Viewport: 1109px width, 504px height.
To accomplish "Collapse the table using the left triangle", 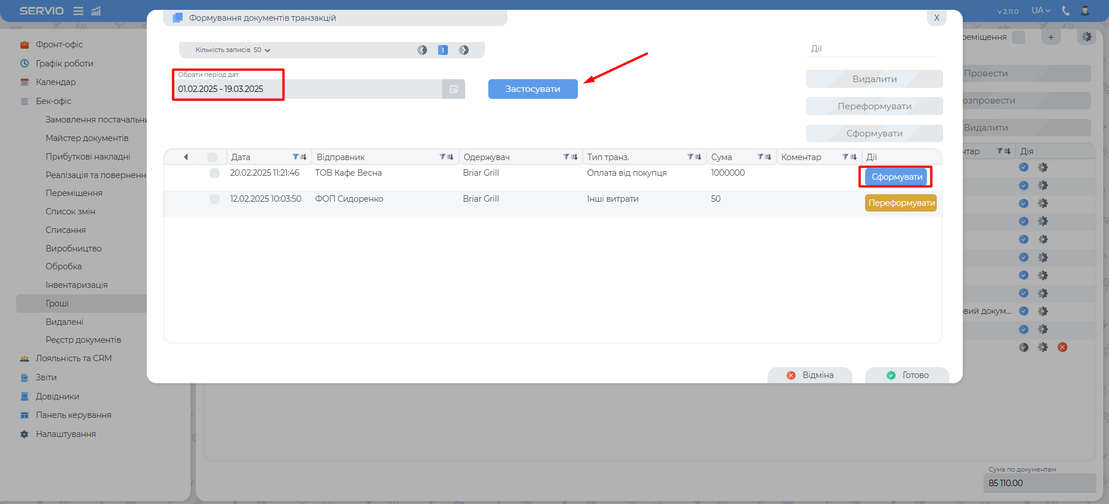I will point(186,157).
